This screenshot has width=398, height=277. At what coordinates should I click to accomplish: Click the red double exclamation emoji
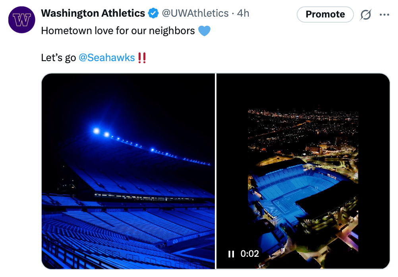142,58
